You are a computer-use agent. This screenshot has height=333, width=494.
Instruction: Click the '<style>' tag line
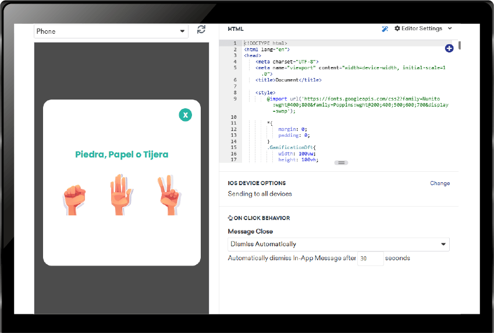(x=265, y=93)
